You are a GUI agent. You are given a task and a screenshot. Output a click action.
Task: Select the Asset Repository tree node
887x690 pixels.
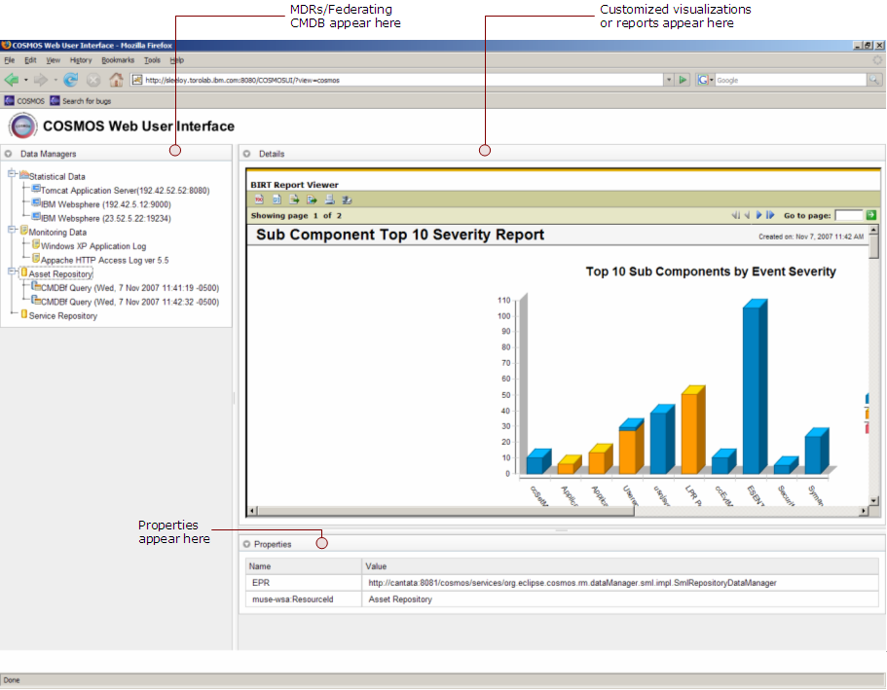tap(60, 273)
